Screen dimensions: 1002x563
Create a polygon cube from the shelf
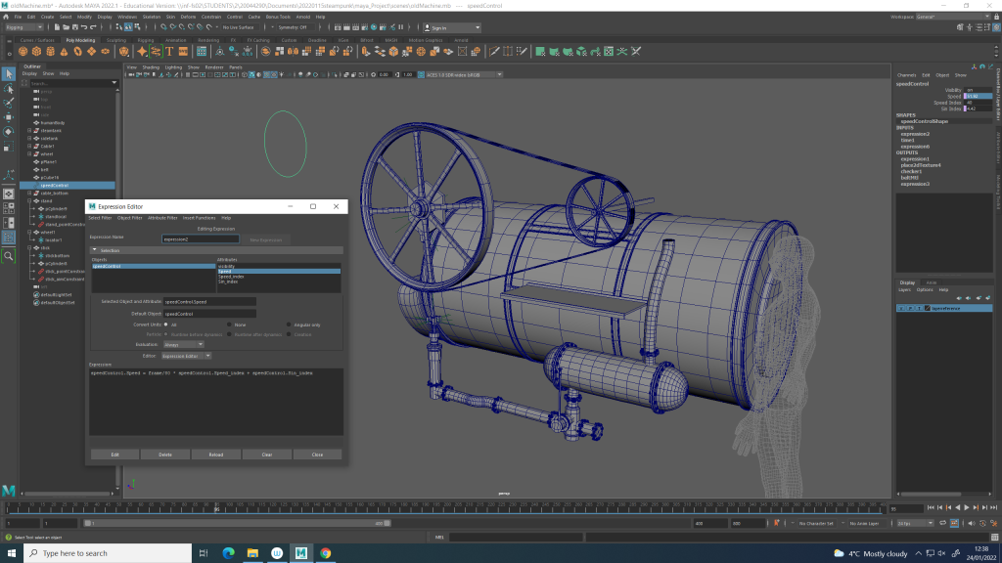pyautogui.click(x=37, y=51)
